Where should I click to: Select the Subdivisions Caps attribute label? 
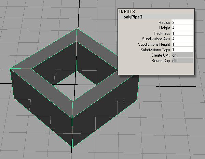pyautogui.click(x=155, y=50)
